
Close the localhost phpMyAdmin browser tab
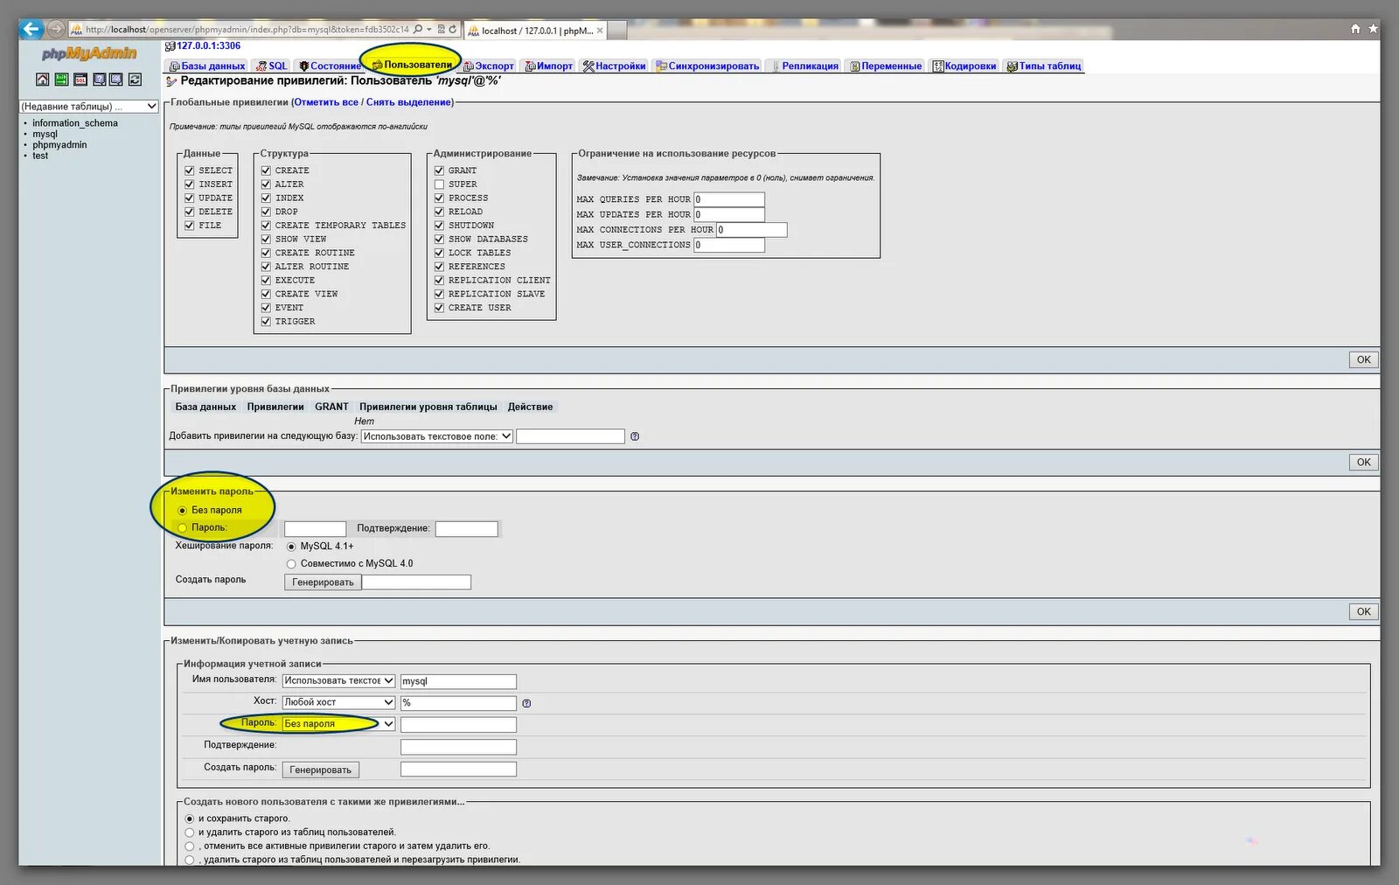pos(600,31)
